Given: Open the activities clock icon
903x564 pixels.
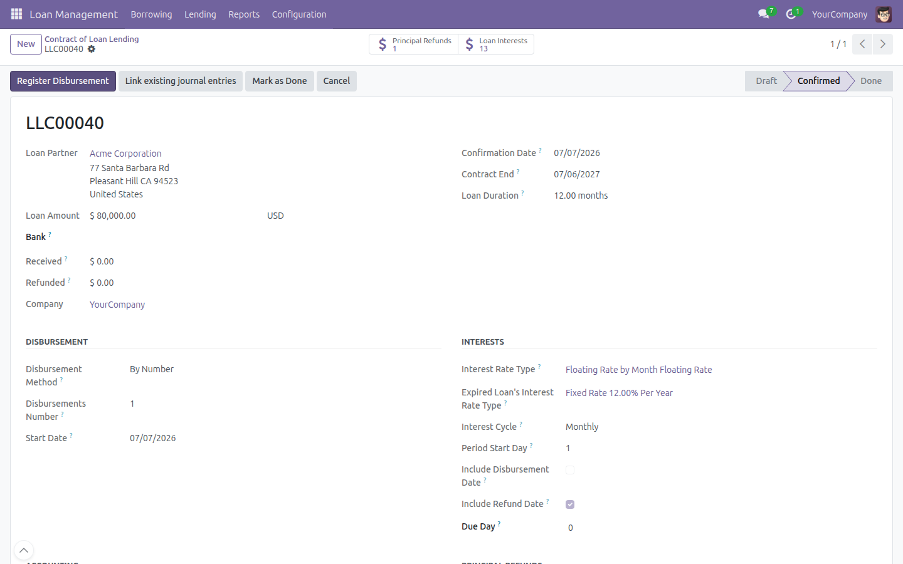Looking at the screenshot, I should pos(791,14).
